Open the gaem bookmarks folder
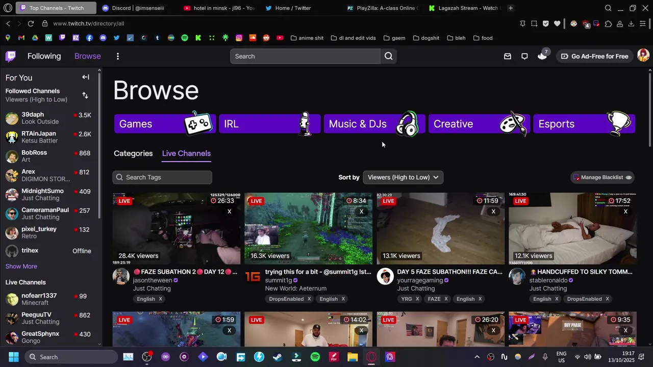The width and height of the screenshot is (653, 367). [394, 38]
